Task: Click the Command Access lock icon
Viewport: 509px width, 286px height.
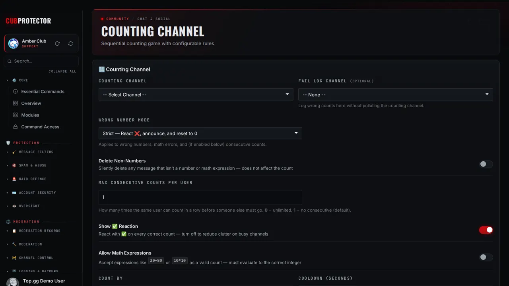Action: click(16, 127)
